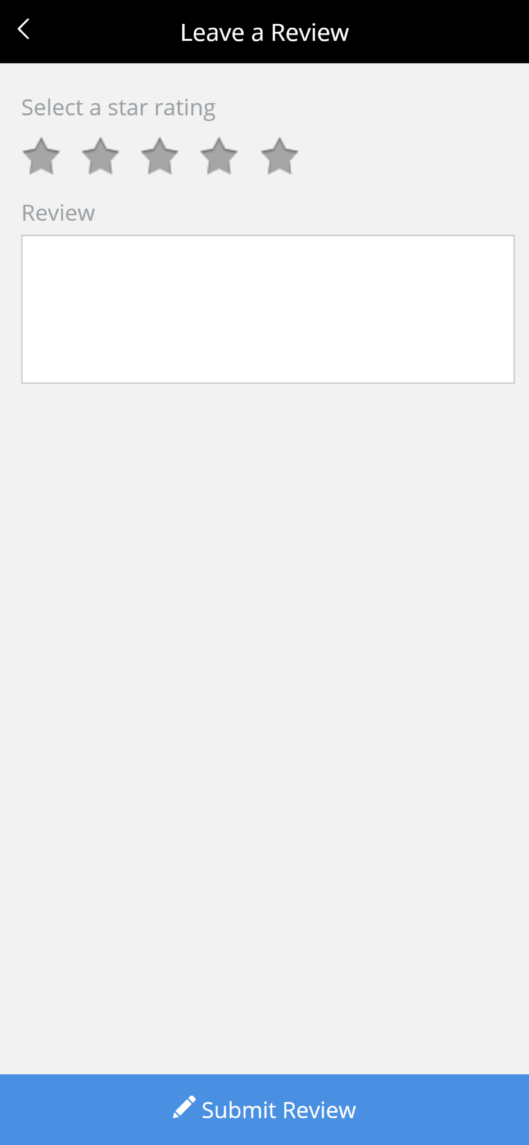The height and width of the screenshot is (1145, 529).
Task: Click inside the empty review field
Action: (268, 309)
